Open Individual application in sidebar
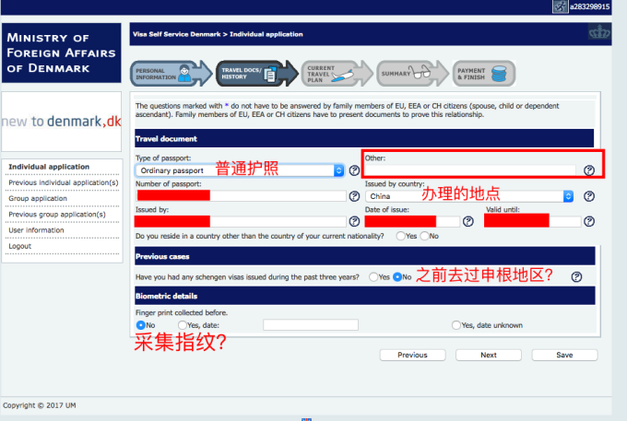 coord(49,167)
